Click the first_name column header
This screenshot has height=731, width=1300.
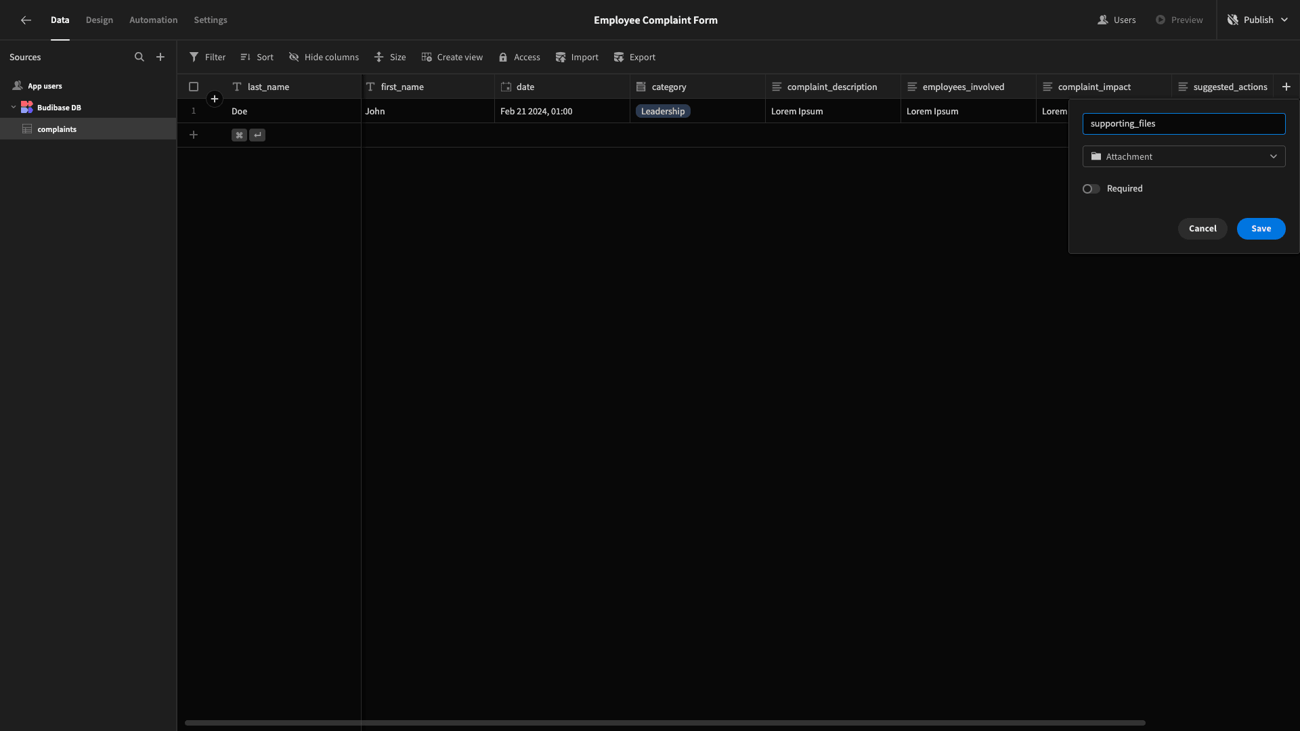click(x=428, y=87)
